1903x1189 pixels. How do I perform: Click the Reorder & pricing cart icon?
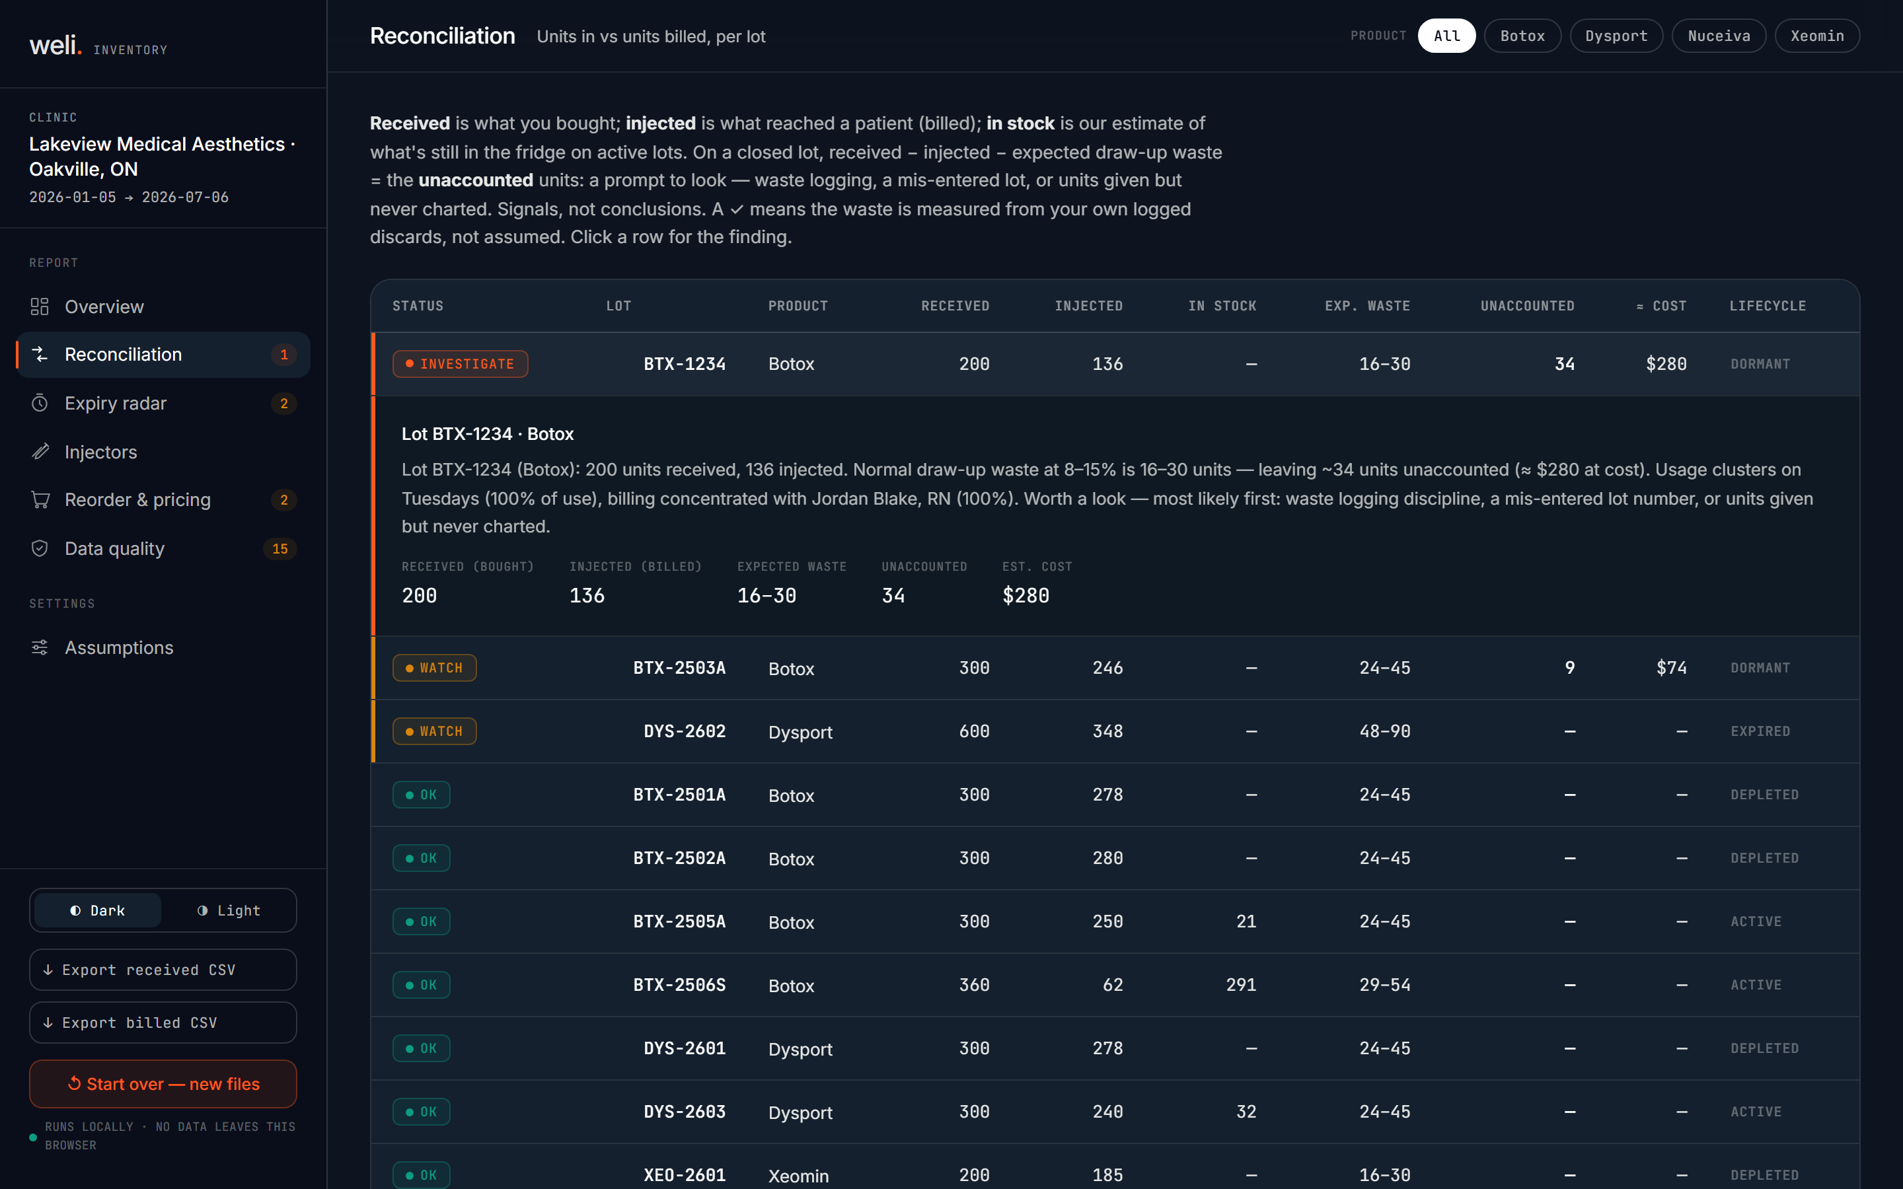[x=40, y=500]
